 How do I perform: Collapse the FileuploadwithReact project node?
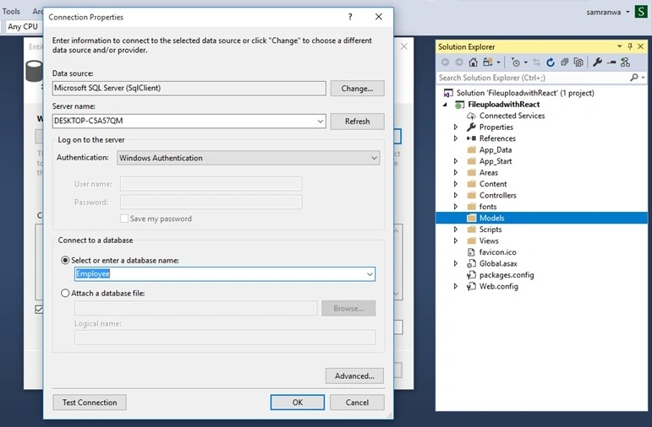point(446,105)
